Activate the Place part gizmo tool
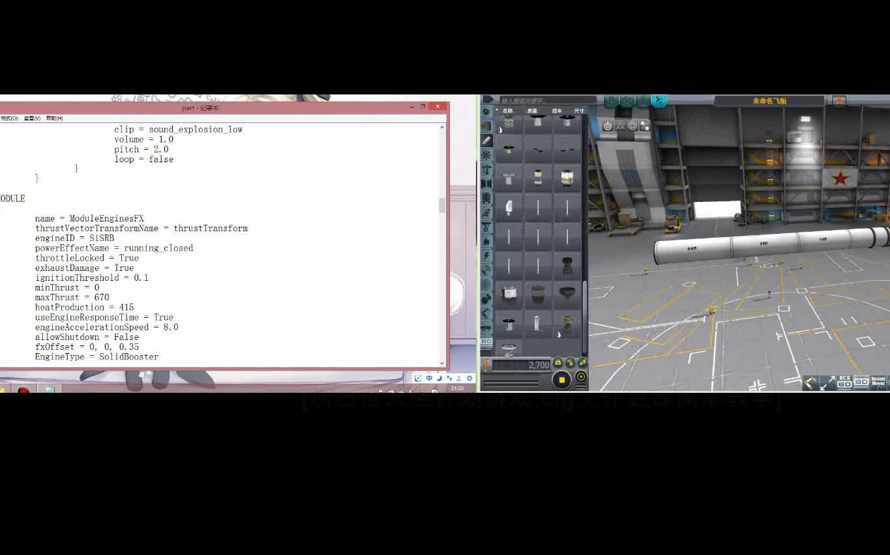This screenshot has width=890, height=555. pos(608,126)
